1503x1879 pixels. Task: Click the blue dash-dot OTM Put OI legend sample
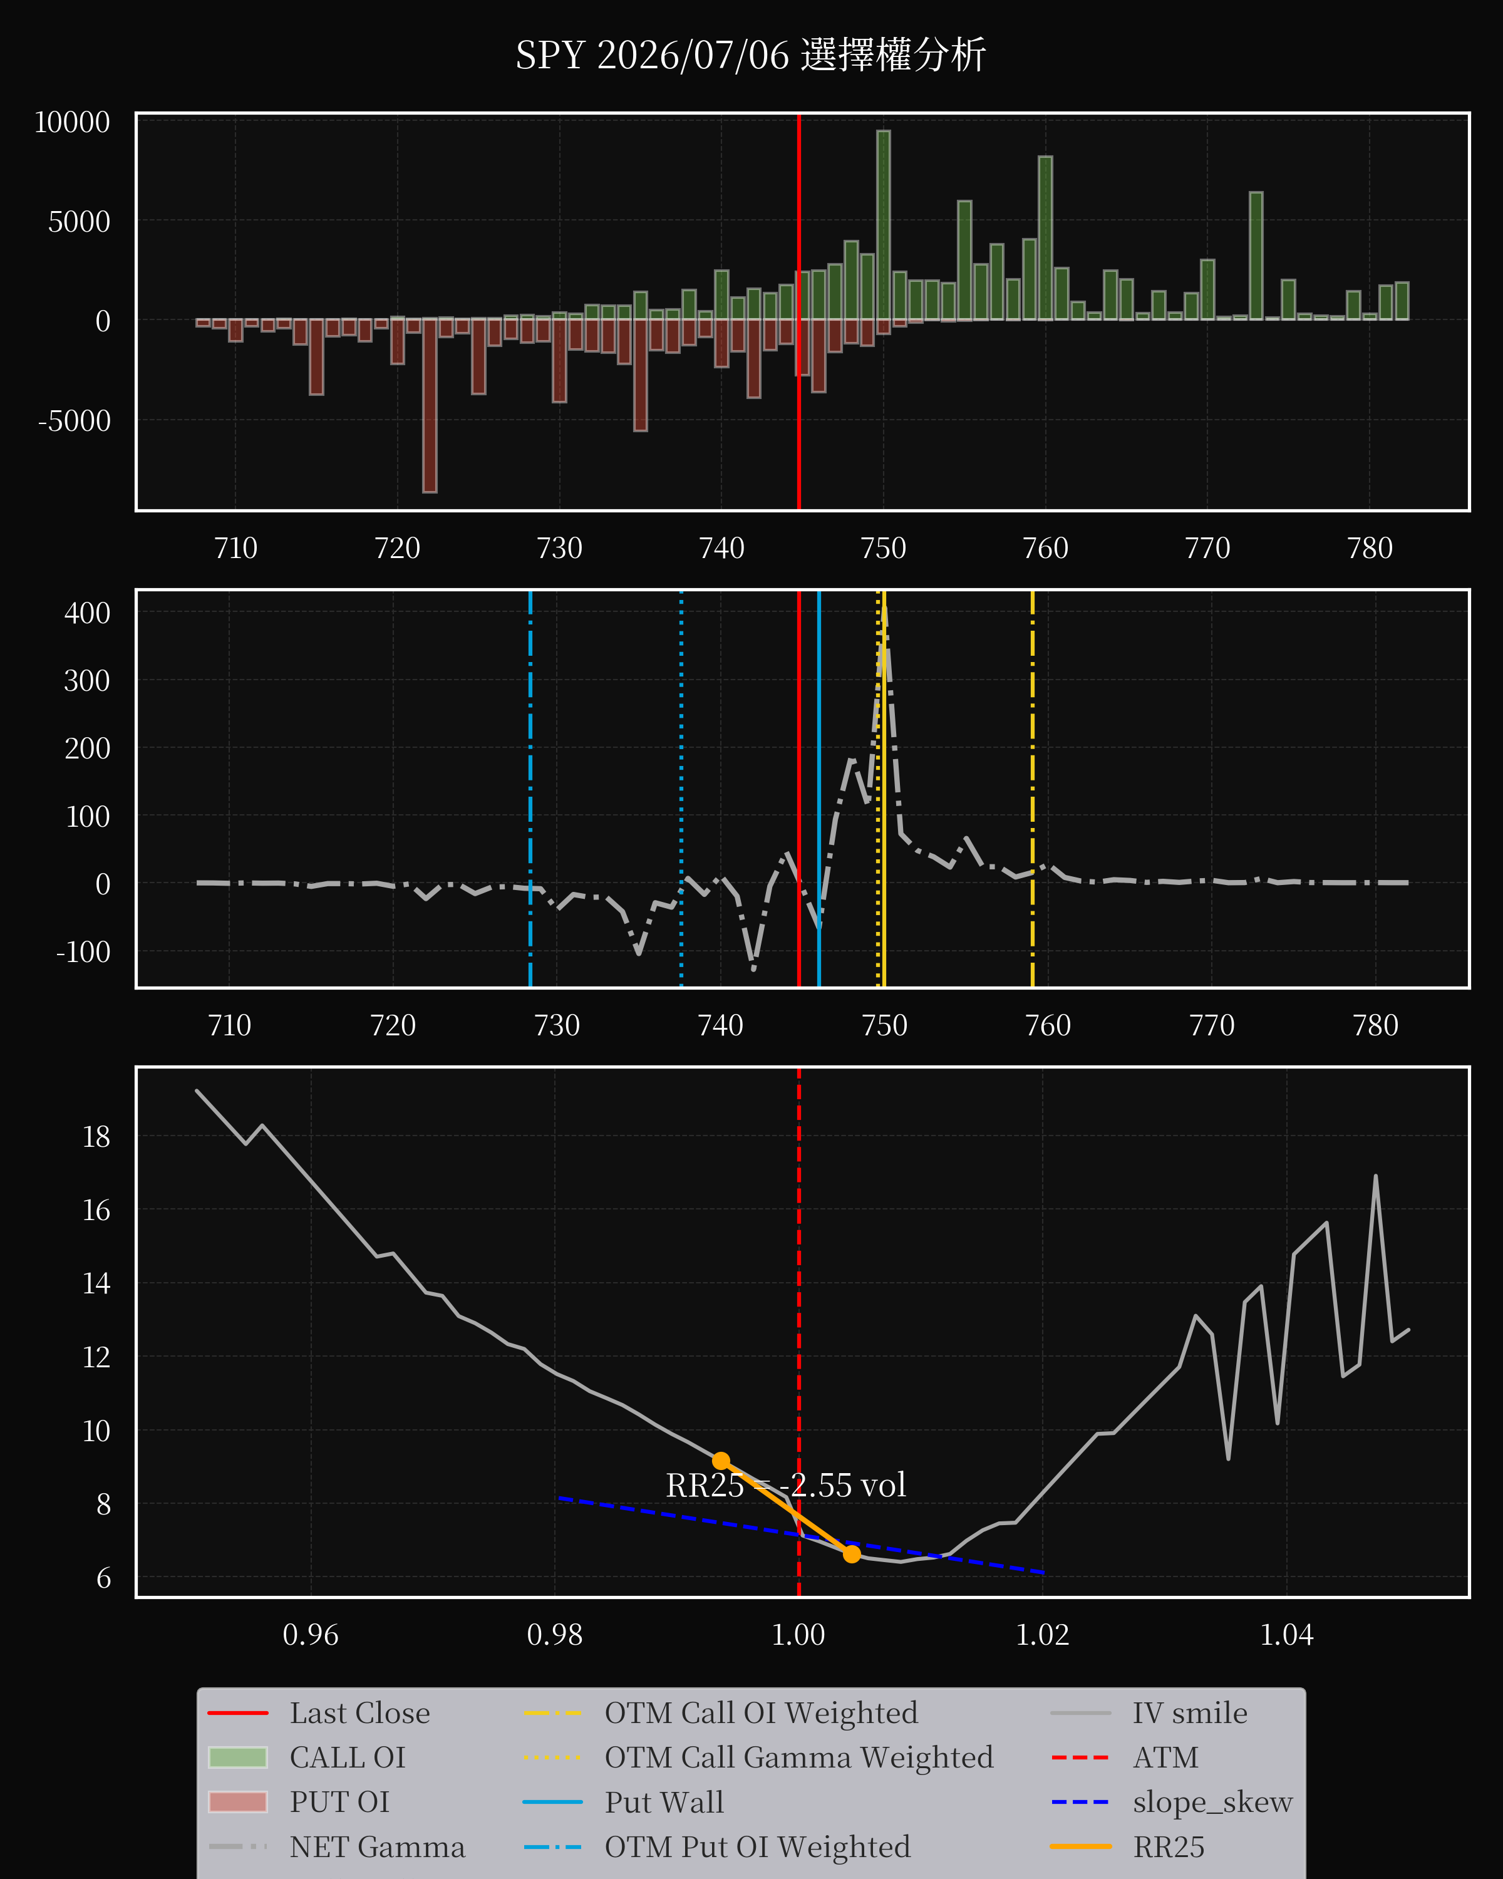point(552,1847)
